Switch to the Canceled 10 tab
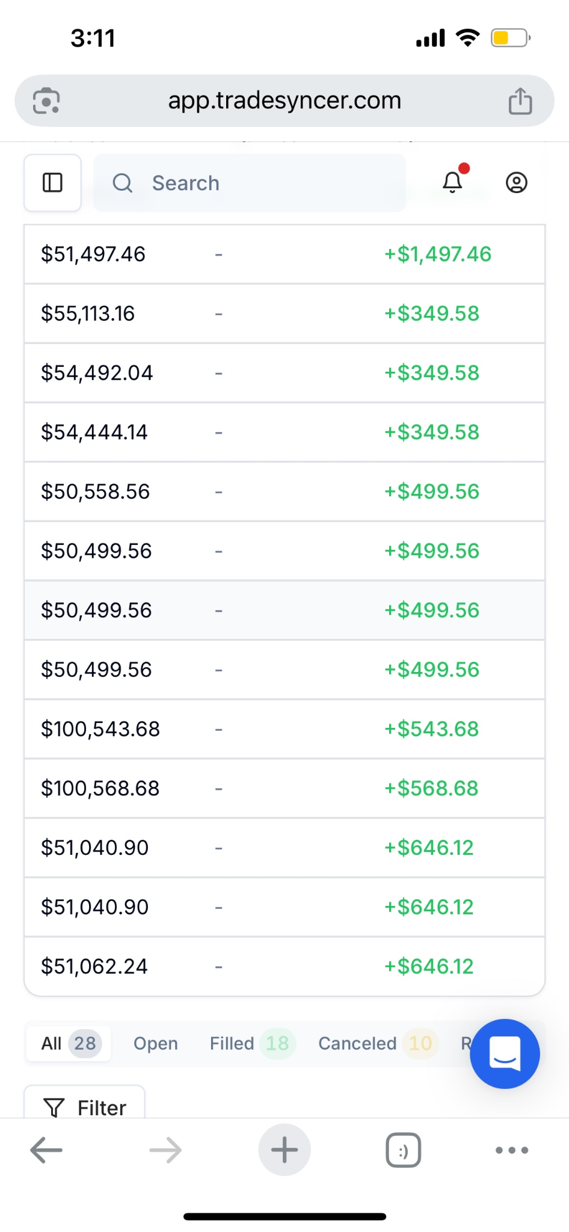 [x=375, y=1043]
